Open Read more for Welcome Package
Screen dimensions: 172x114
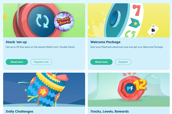101,62
